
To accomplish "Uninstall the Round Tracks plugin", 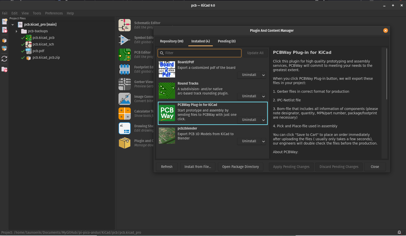I will [249, 96].
